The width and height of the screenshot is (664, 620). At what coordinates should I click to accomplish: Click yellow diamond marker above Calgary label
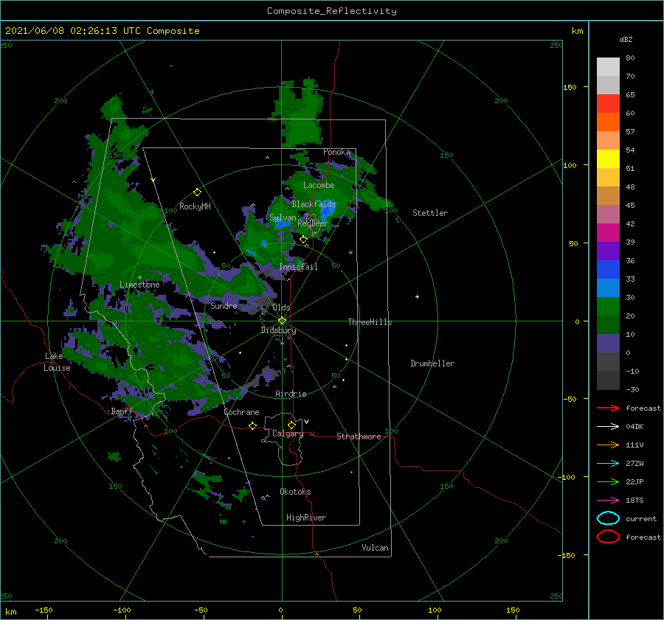[291, 425]
